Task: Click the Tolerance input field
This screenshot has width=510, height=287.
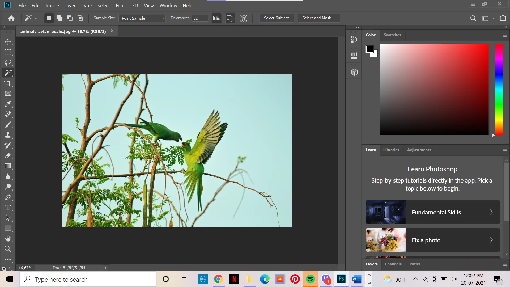Action: [199, 18]
